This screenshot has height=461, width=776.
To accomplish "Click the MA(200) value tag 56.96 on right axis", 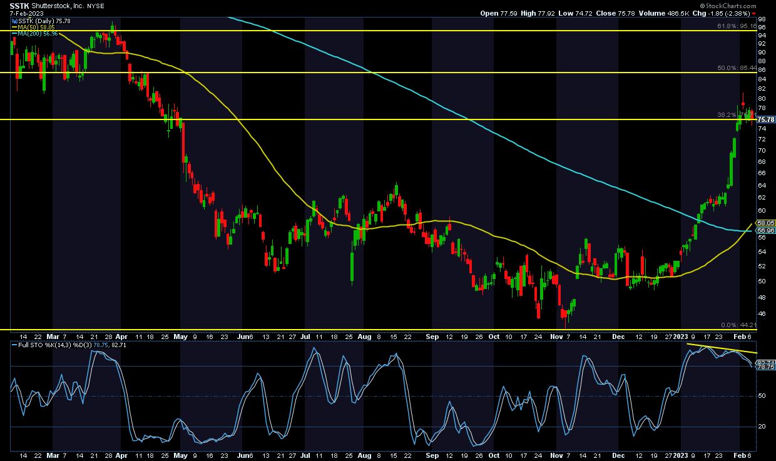I will tap(766, 230).
